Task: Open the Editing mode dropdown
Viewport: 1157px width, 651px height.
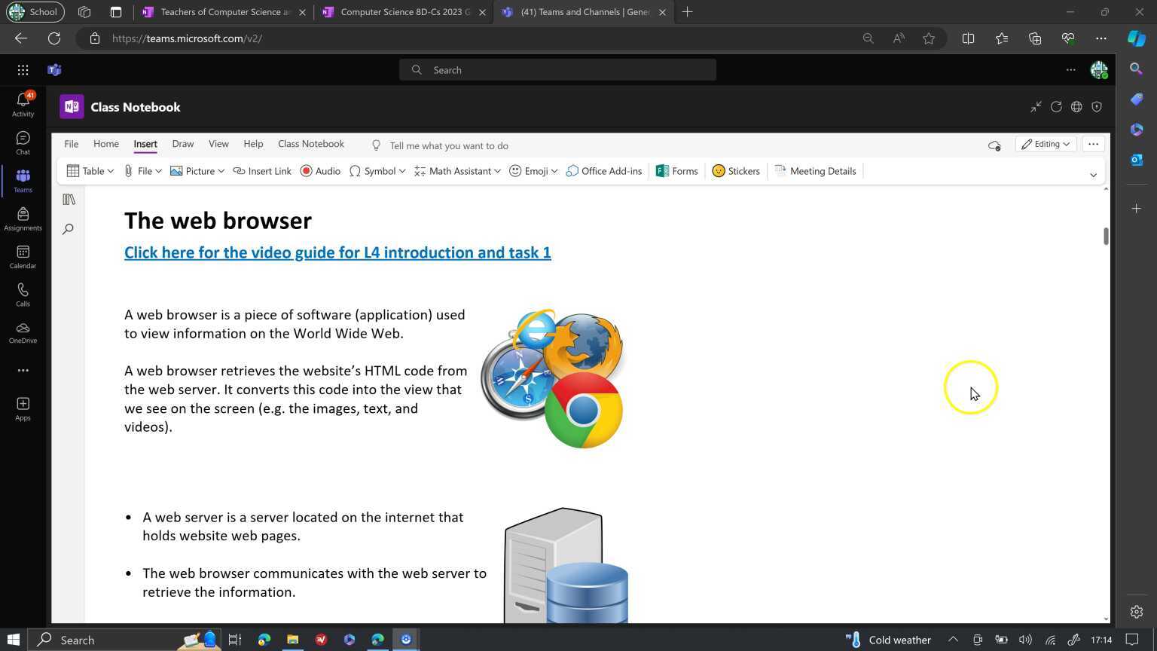Action: [1046, 144]
